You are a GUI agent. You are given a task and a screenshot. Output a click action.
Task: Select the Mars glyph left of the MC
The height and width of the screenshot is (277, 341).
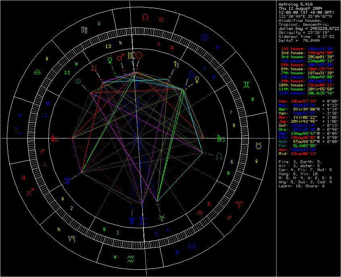(121, 58)
